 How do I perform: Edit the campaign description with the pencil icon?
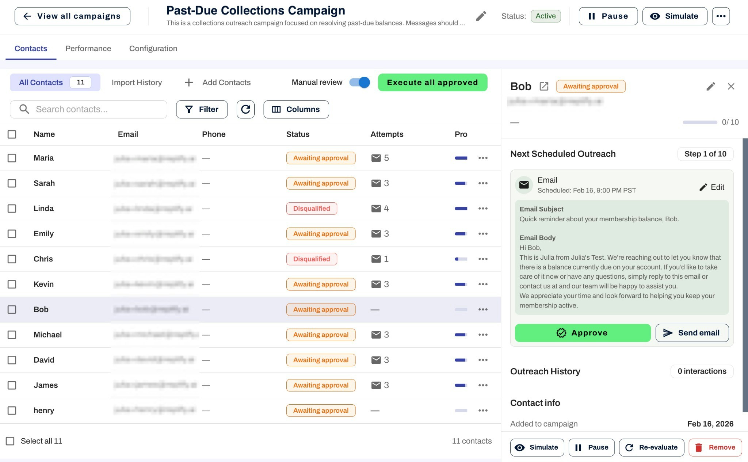pos(481,16)
